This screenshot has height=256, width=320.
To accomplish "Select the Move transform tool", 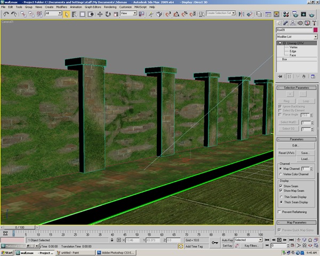I will [101, 13].
